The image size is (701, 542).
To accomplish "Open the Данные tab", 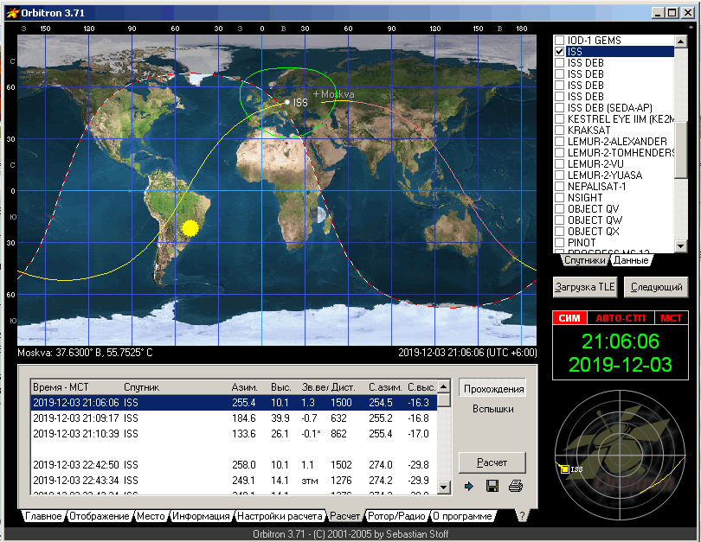I will click(631, 260).
